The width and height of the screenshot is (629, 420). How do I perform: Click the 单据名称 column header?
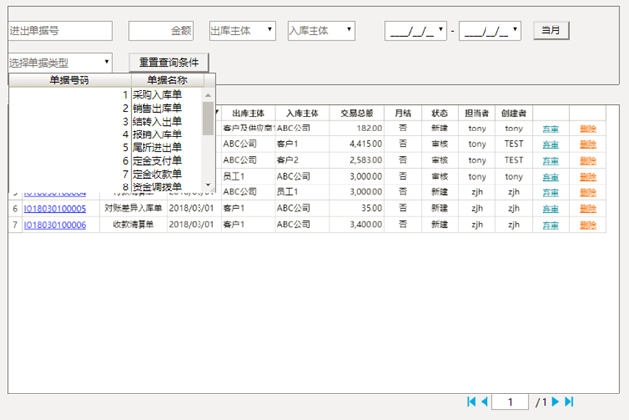[x=167, y=80]
